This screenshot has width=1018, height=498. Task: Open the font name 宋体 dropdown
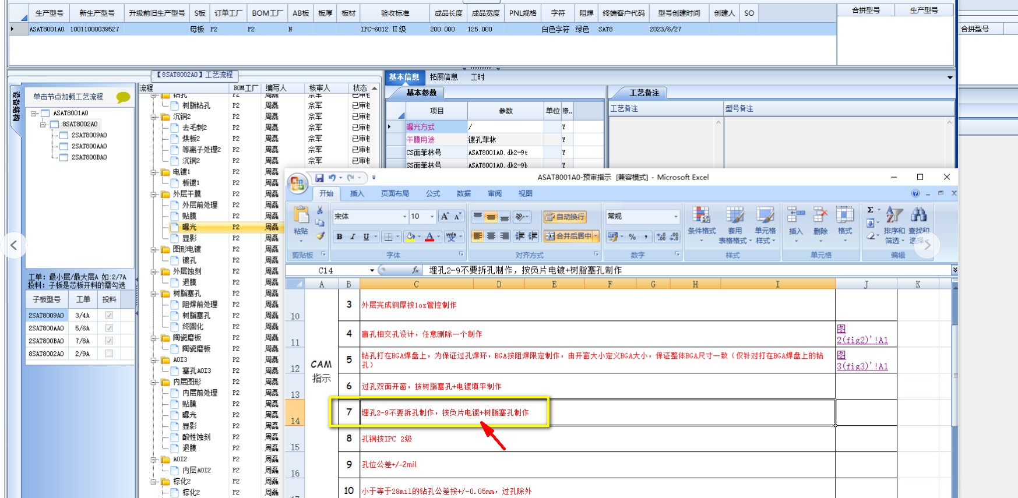coord(404,217)
